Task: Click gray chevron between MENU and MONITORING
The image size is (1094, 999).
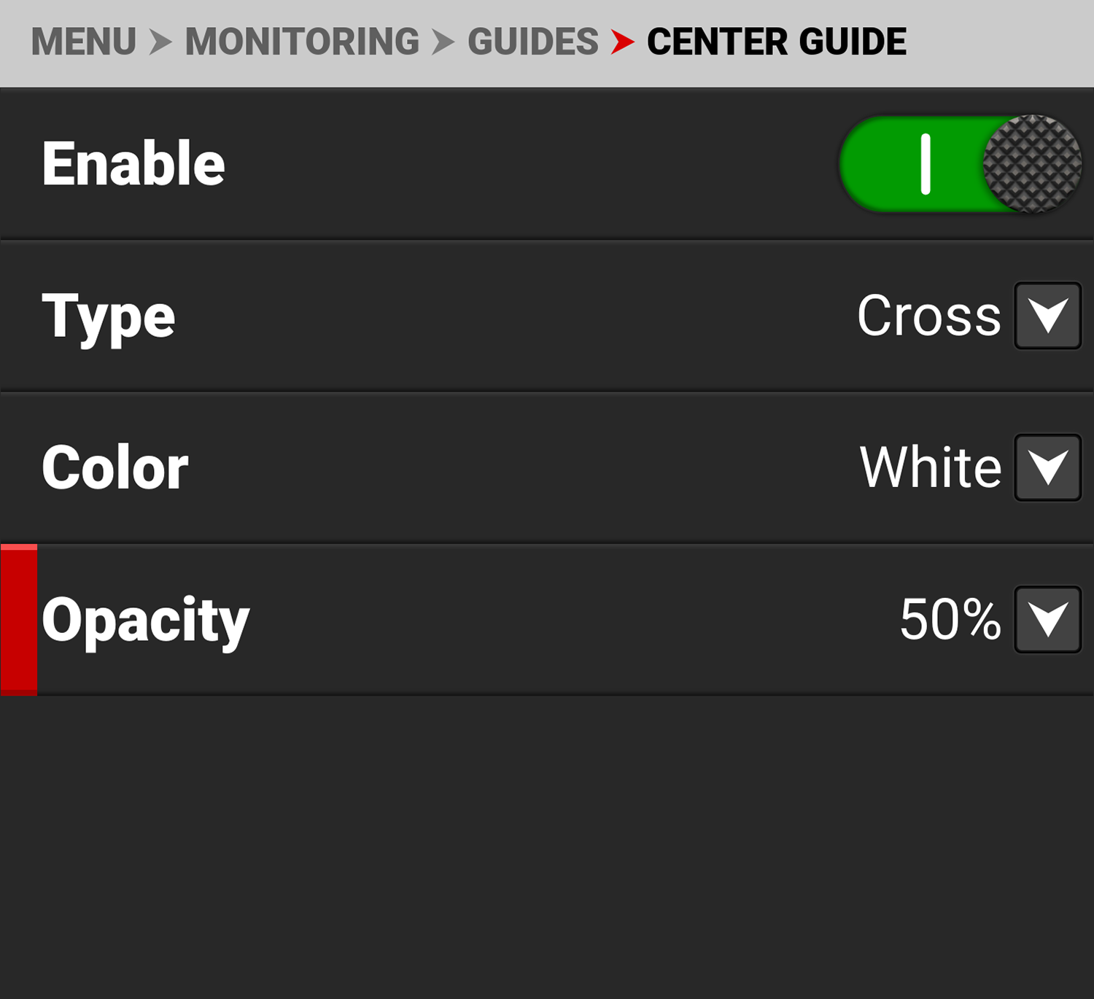Action: pos(160,42)
